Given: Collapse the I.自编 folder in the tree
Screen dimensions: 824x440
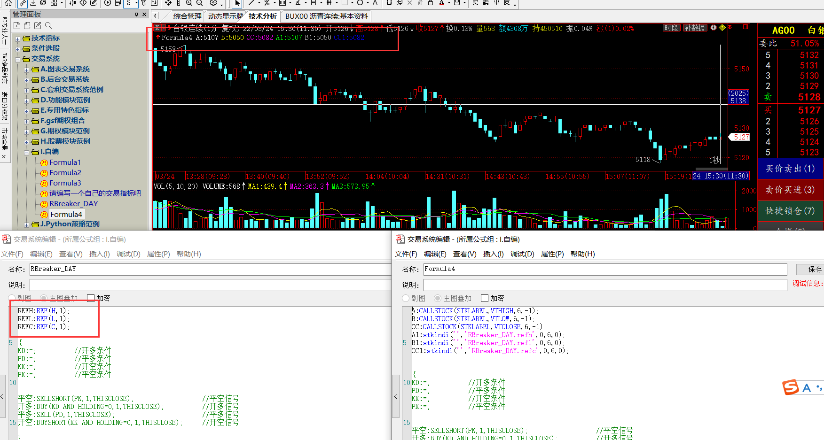Looking at the screenshot, I should (27, 152).
